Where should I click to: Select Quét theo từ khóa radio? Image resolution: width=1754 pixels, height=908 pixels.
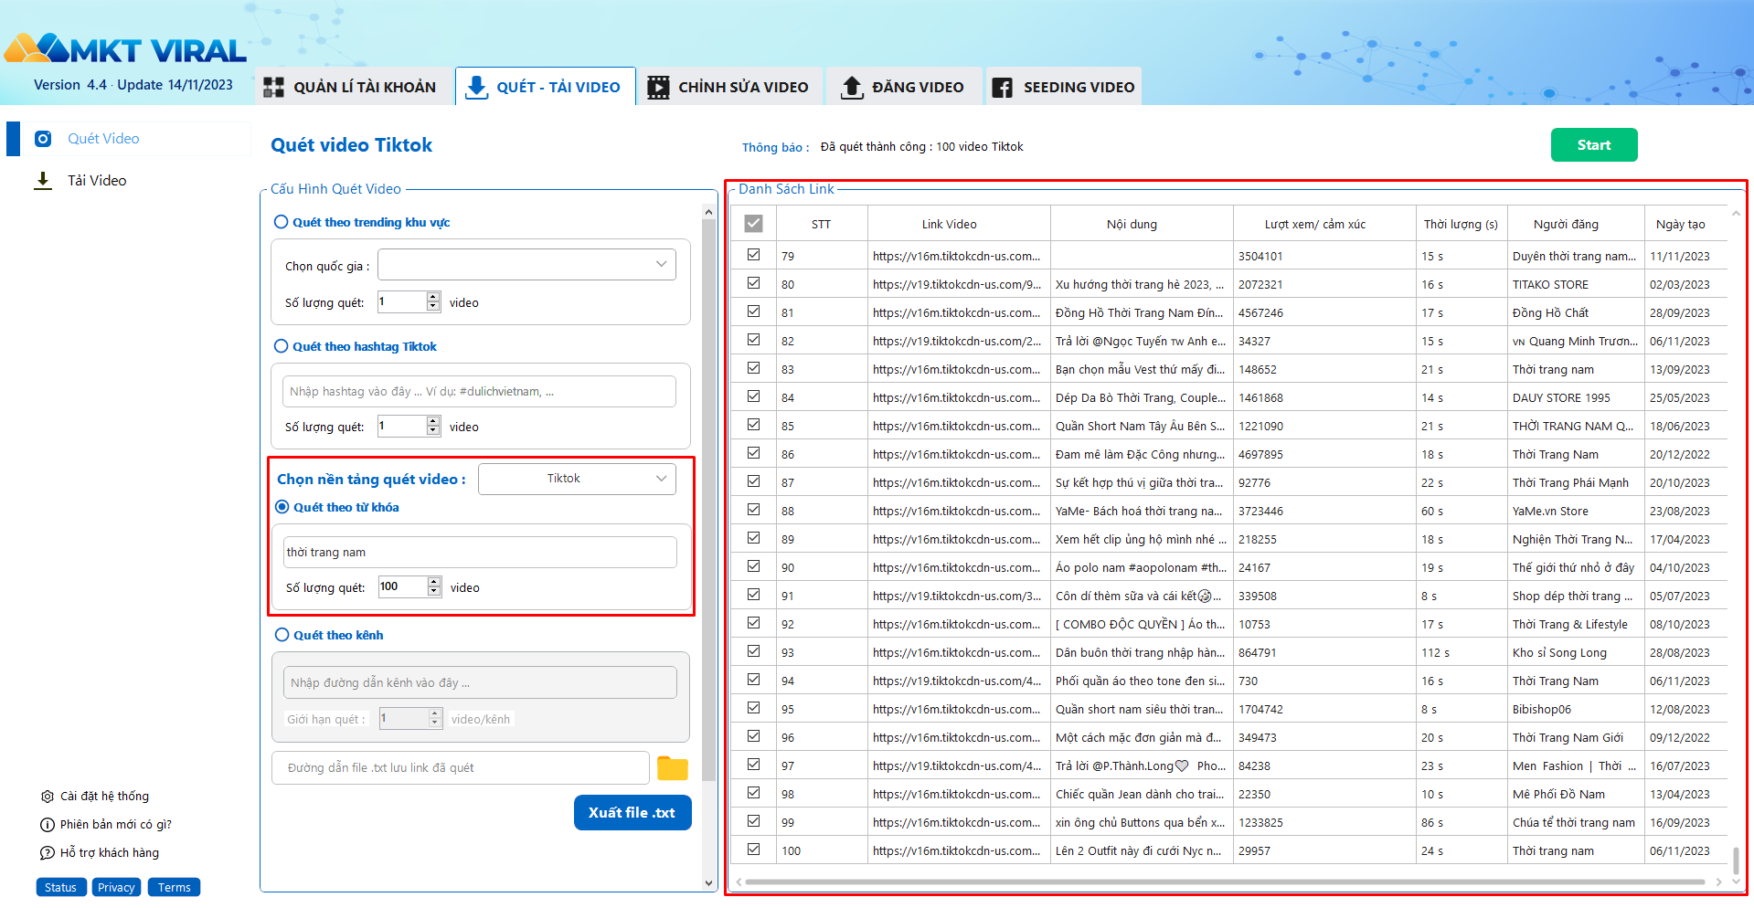coord(282,507)
